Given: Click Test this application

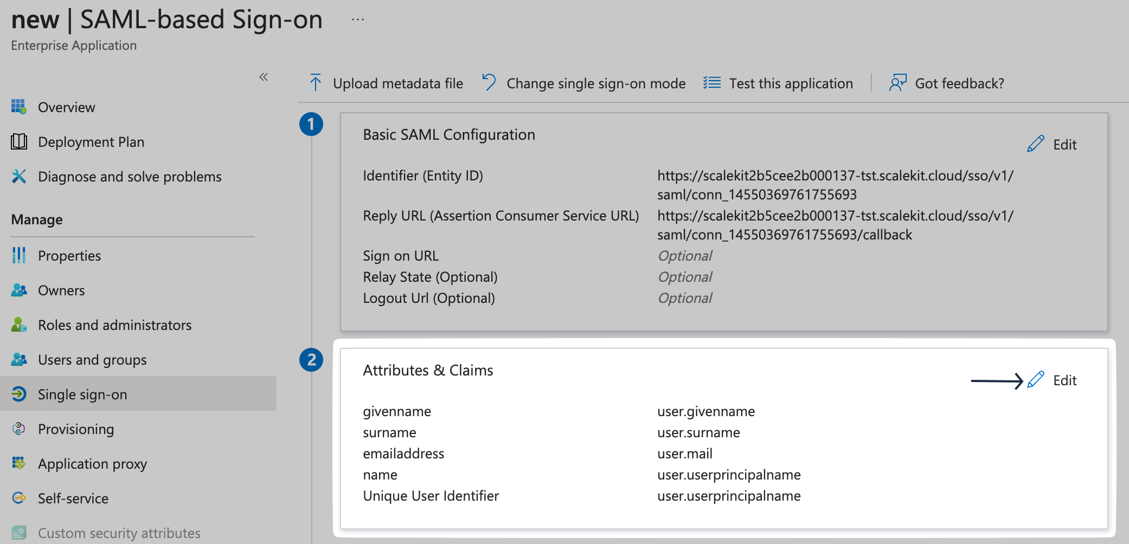Looking at the screenshot, I should pyautogui.click(x=778, y=83).
